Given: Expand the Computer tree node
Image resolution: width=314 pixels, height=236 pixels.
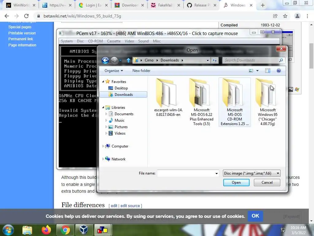Looking at the screenshot, I should click(103, 146).
